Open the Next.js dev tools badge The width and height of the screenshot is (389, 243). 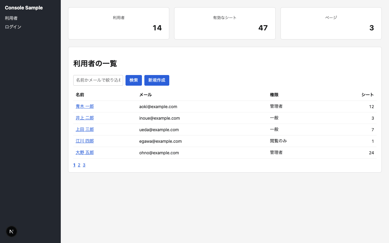tap(12, 231)
